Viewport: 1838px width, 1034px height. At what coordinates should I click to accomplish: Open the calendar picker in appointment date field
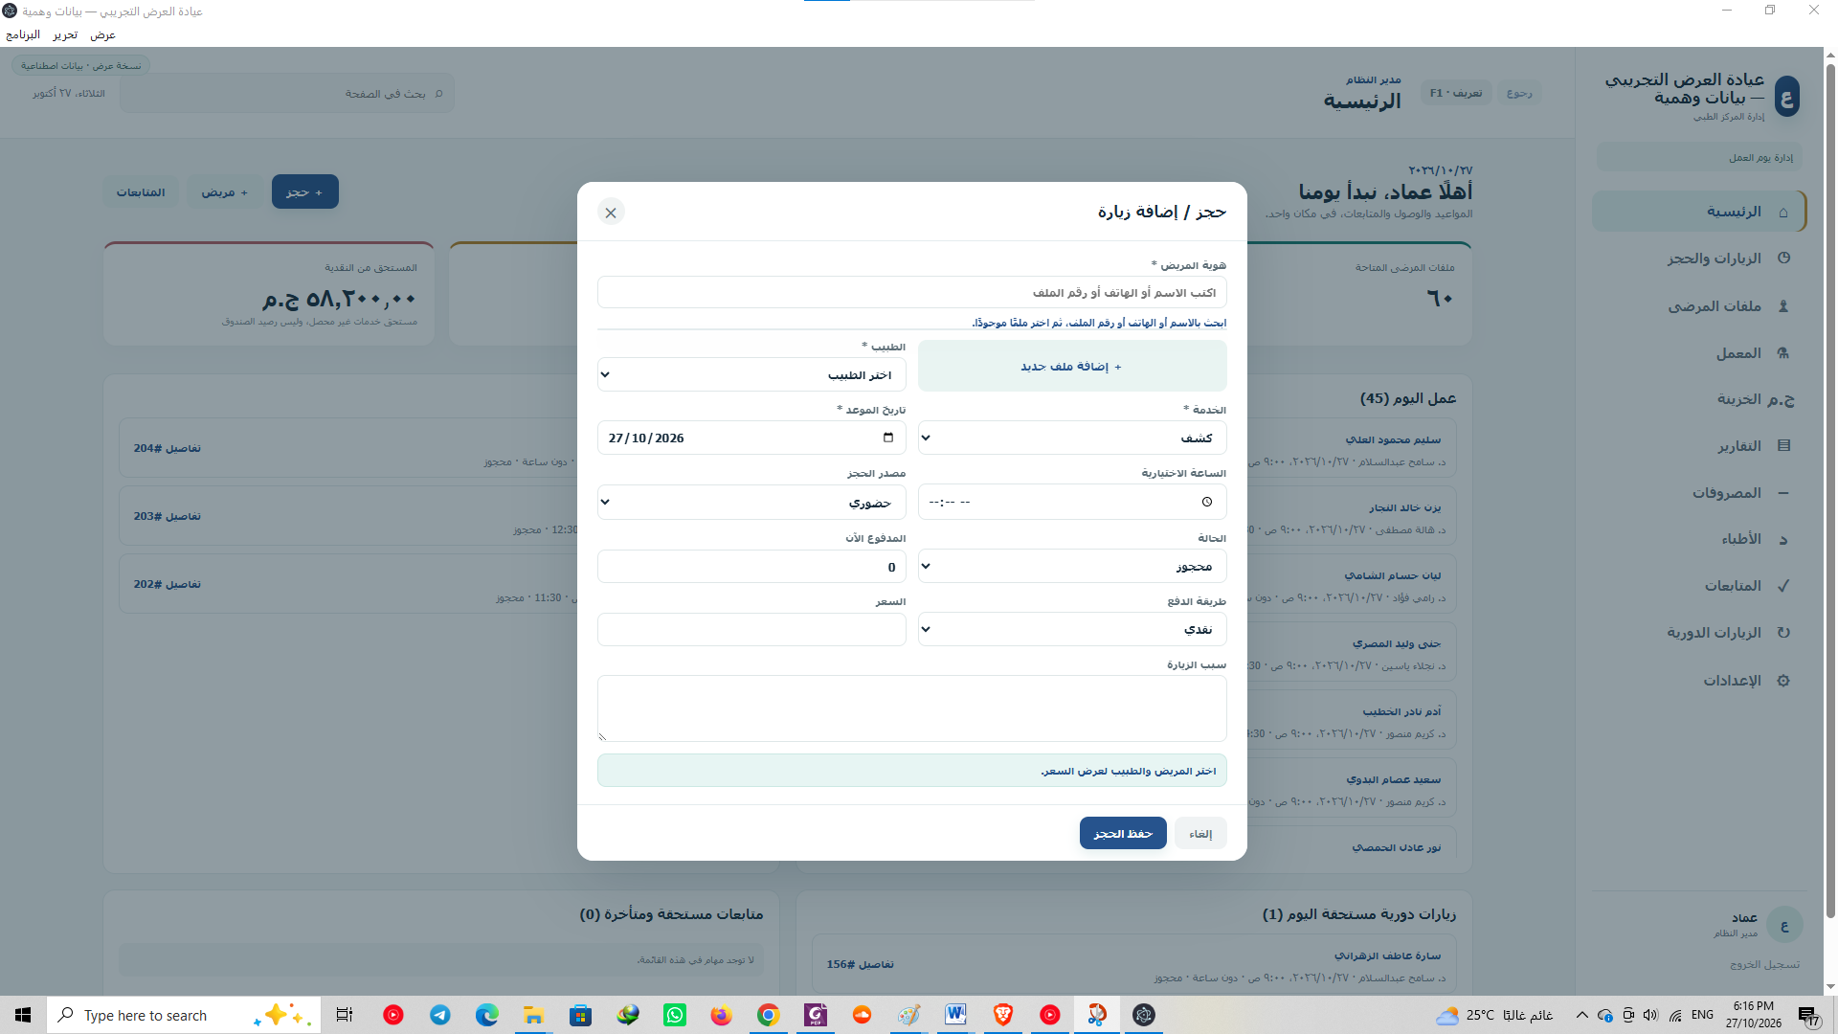[888, 438]
